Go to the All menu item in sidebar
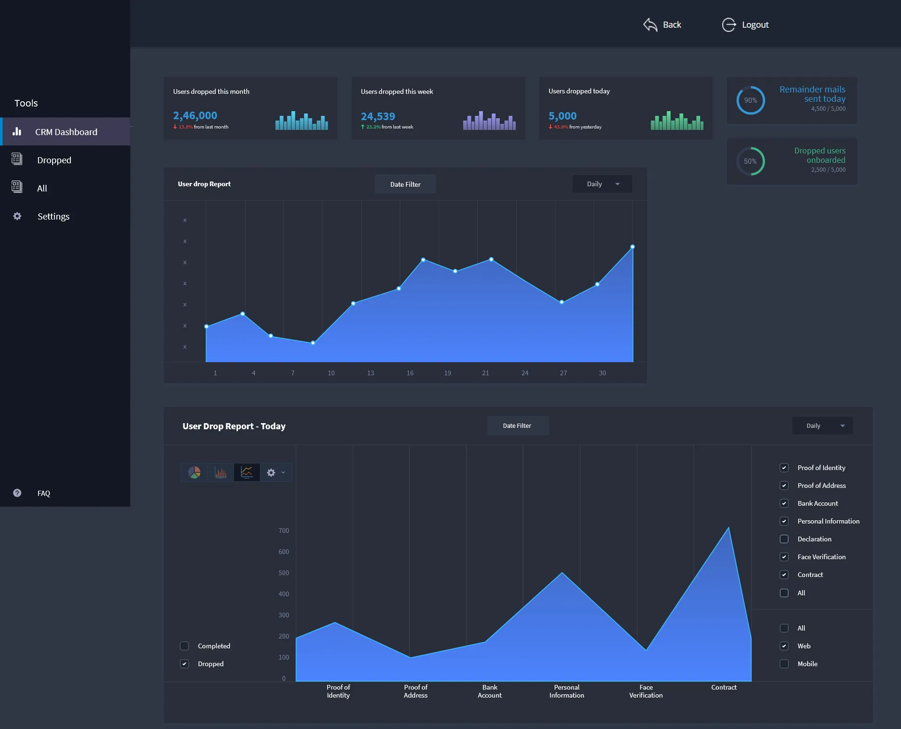Viewport: 901px width, 729px height. [x=42, y=188]
